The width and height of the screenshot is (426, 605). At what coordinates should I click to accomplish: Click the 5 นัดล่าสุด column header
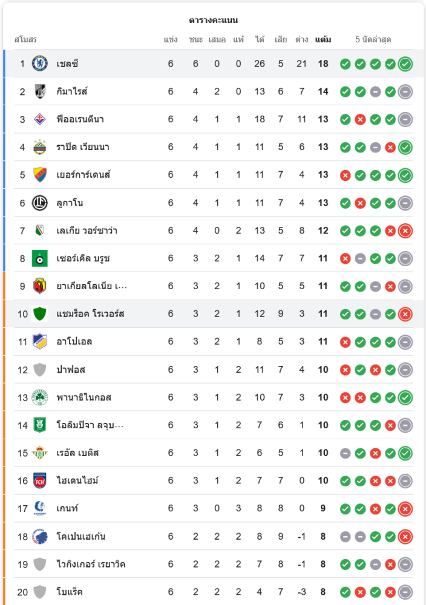tap(373, 40)
